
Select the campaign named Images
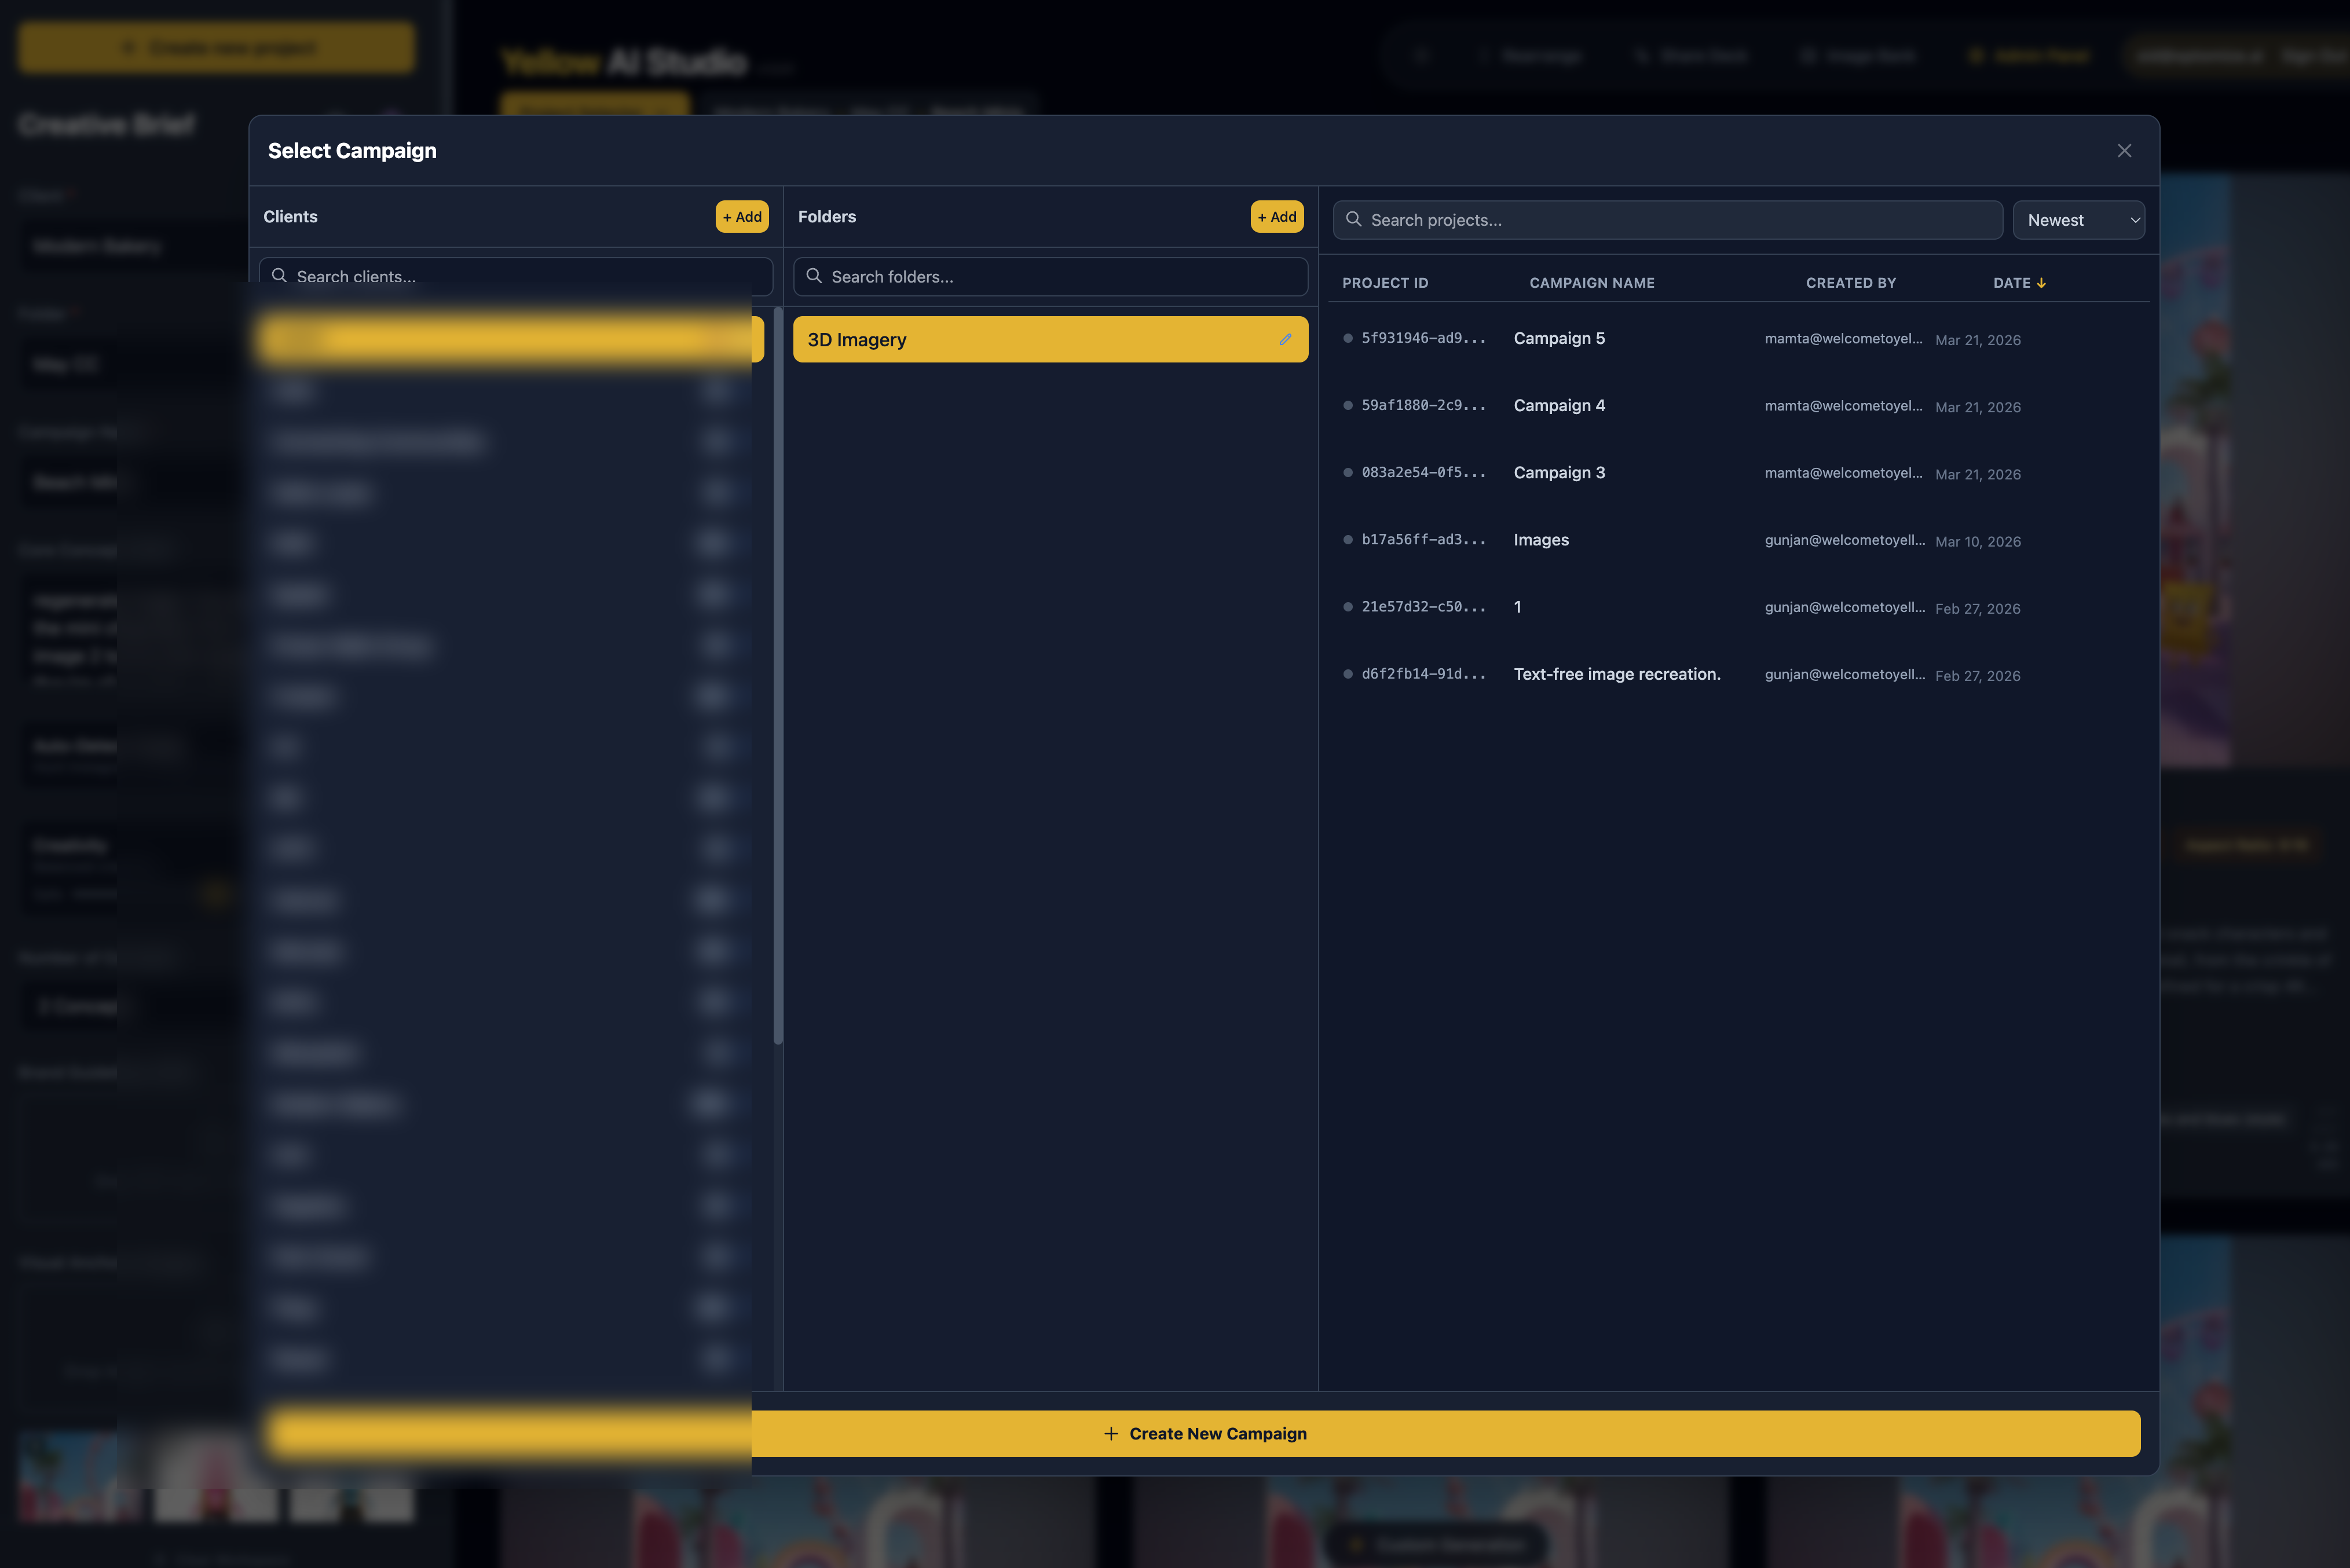(1541, 540)
